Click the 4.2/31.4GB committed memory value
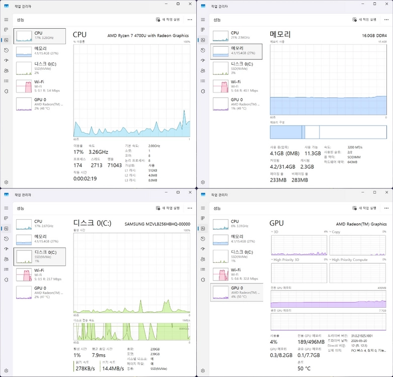The width and height of the screenshot is (393, 377). [x=282, y=167]
